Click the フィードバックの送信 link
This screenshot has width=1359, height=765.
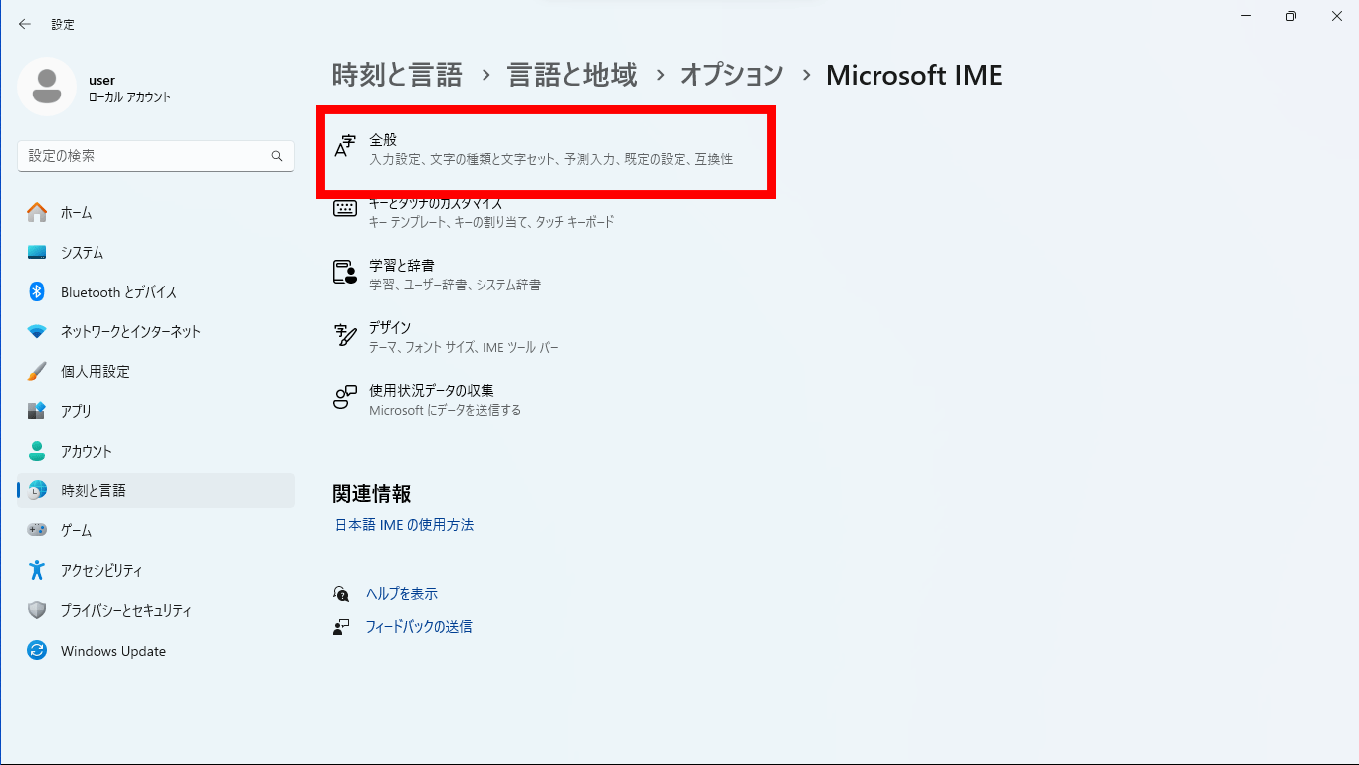click(x=415, y=626)
